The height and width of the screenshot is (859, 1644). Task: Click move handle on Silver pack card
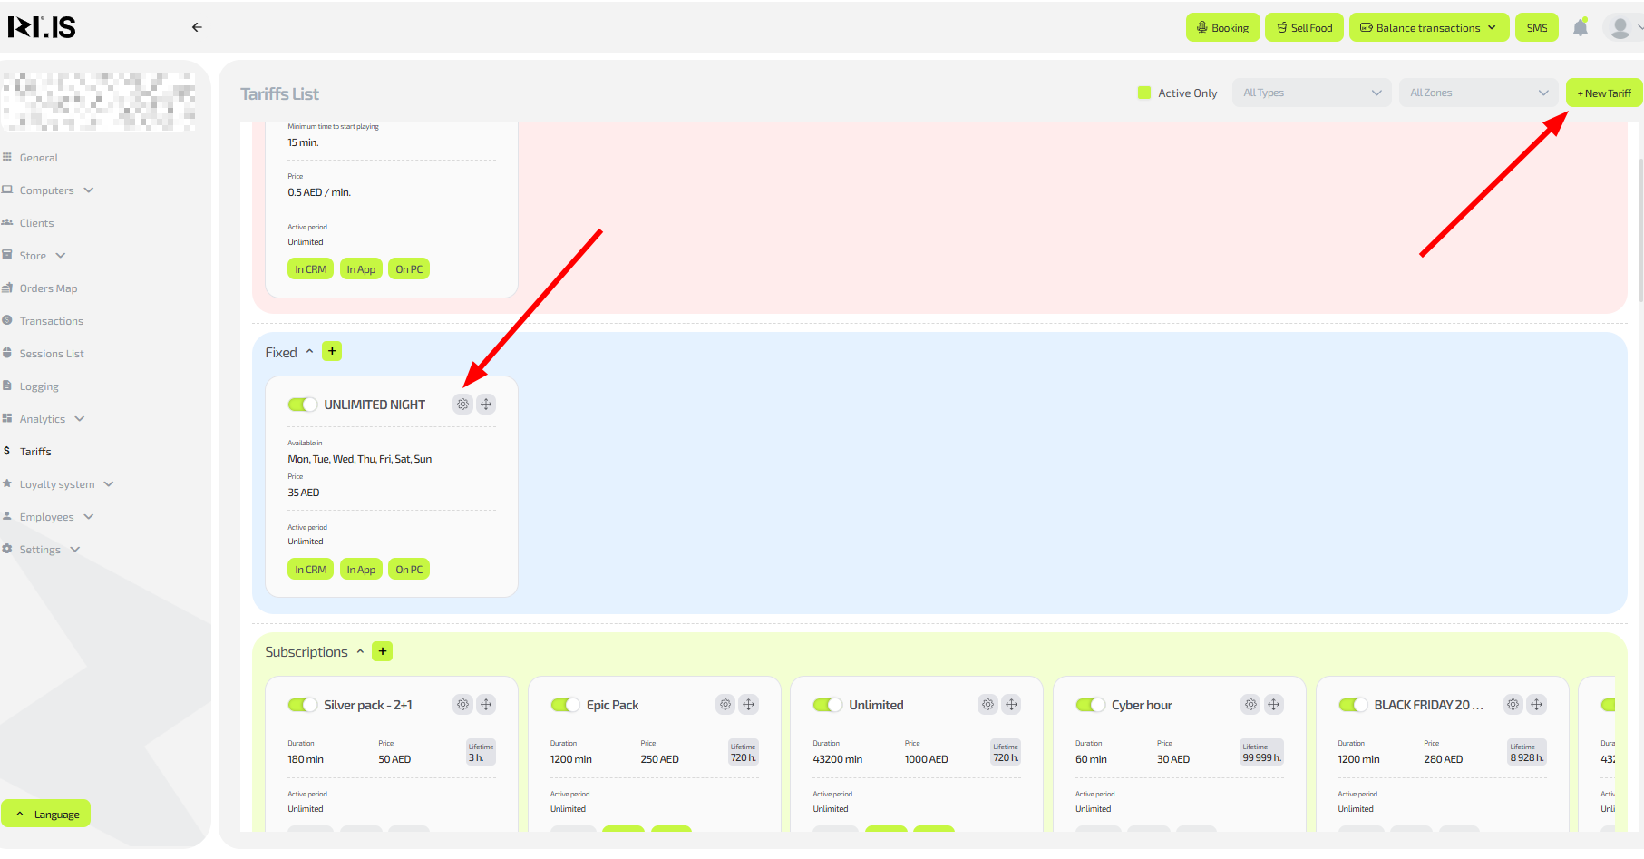[486, 705]
